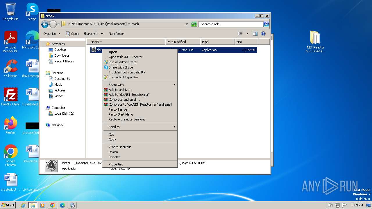Image resolution: width=372 pixels, height=209 pixels.
Task: Expand the Organize dropdown menu
Action: [52, 34]
